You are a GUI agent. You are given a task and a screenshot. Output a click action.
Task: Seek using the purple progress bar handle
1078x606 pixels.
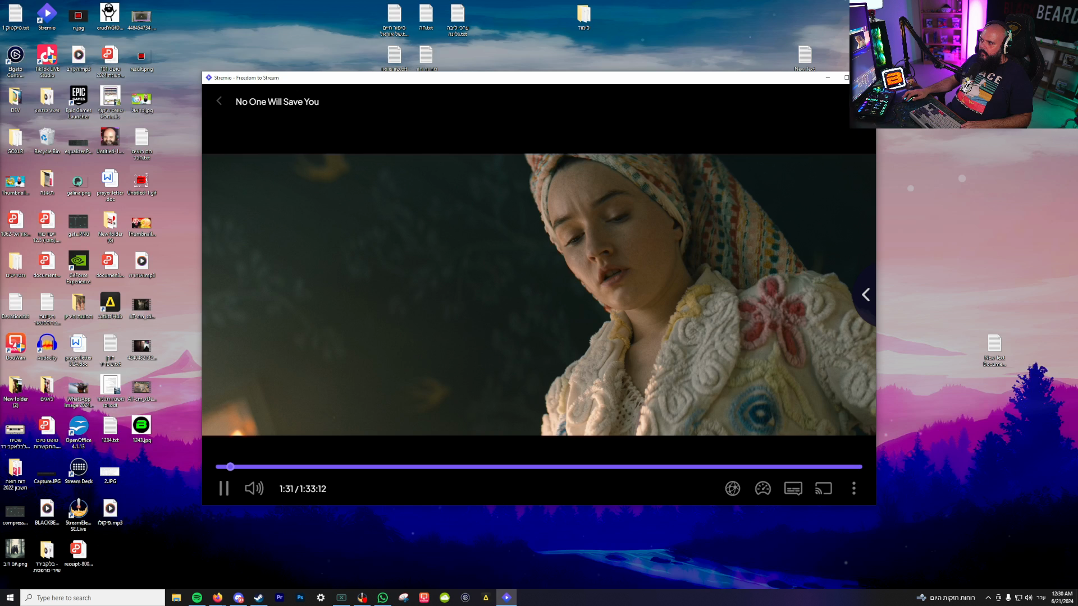[230, 467]
